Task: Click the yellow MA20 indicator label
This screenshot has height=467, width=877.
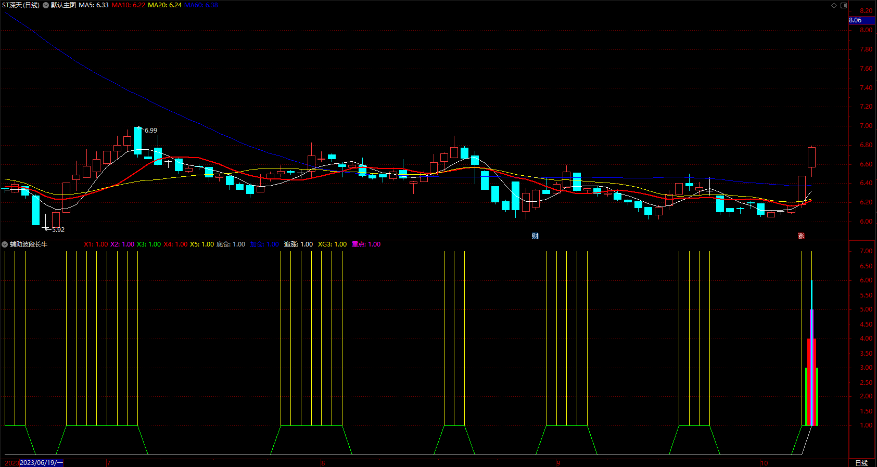Action: [x=164, y=5]
